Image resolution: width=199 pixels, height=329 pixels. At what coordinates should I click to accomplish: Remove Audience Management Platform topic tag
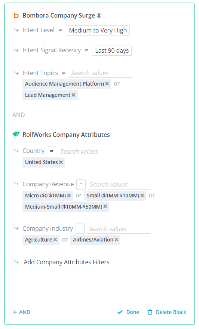coord(107,84)
